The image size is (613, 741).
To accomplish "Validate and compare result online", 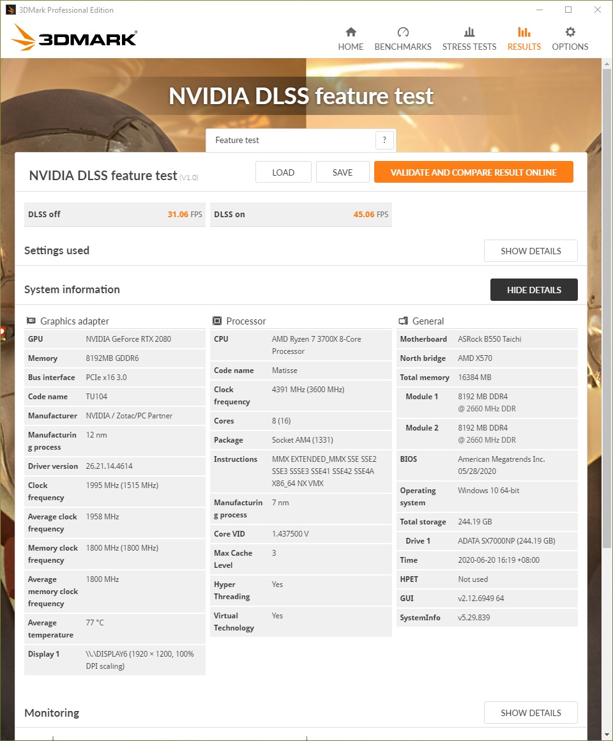I will coord(473,172).
